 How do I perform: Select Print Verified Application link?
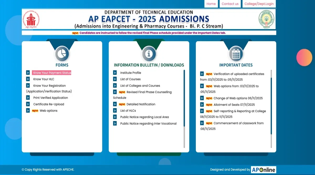coord(50,98)
